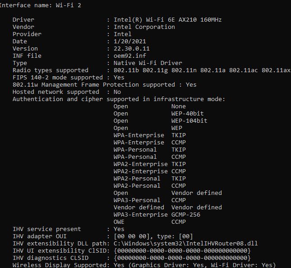Click the GCMP-256 cipher text
Image resolution: width=291 pixels, height=268 pixels.
pyautogui.click(x=185, y=214)
